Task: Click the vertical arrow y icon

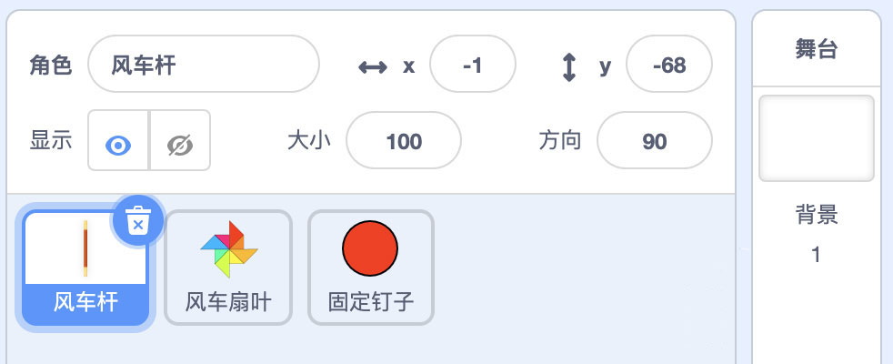Action: point(569,66)
